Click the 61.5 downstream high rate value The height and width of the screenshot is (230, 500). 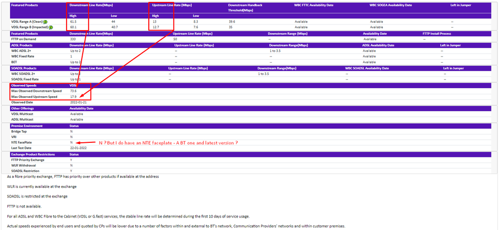click(73, 22)
